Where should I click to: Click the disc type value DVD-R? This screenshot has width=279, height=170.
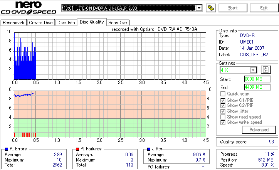coord(247,35)
